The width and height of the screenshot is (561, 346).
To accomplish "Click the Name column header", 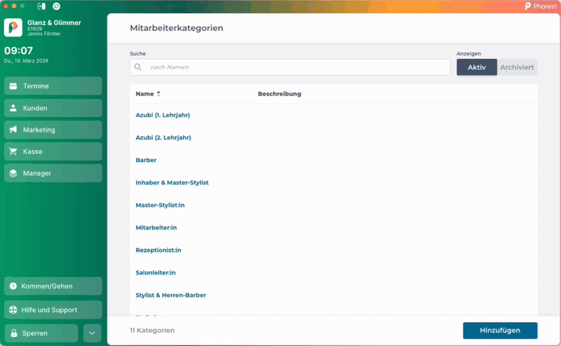I will [x=144, y=94].
